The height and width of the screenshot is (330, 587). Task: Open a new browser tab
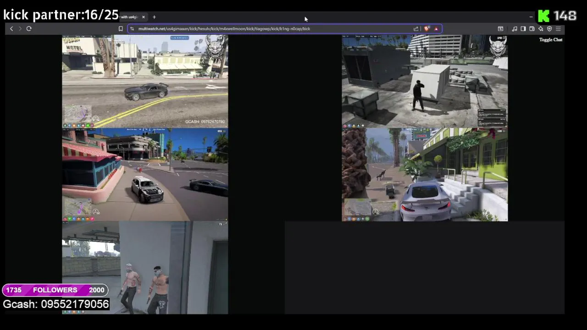pos(154,17)
